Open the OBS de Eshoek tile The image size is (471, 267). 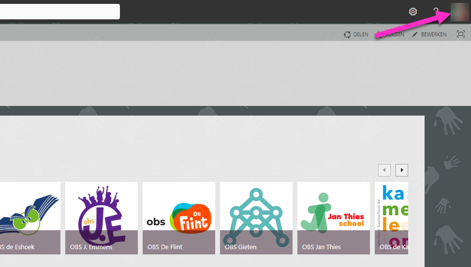pos(30,218)
